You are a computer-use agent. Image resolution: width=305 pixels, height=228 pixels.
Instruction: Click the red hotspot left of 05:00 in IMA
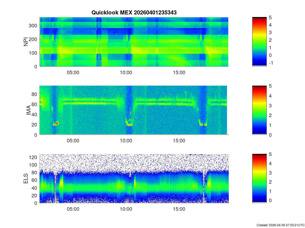pyautogui.click(x=56, y=124)
